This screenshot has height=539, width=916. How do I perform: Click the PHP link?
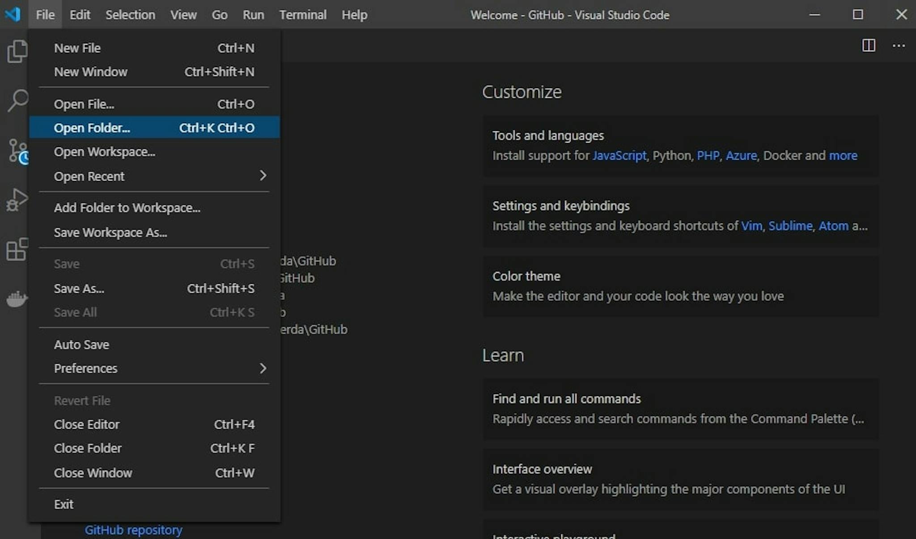point(708,156)
